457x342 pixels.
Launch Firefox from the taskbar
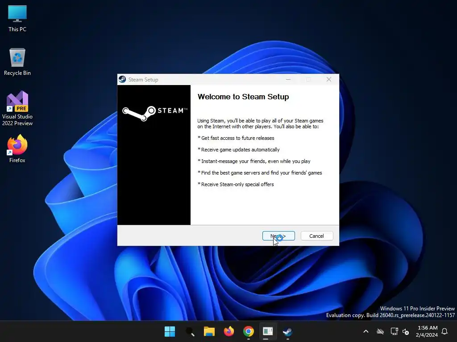[229, 331]
